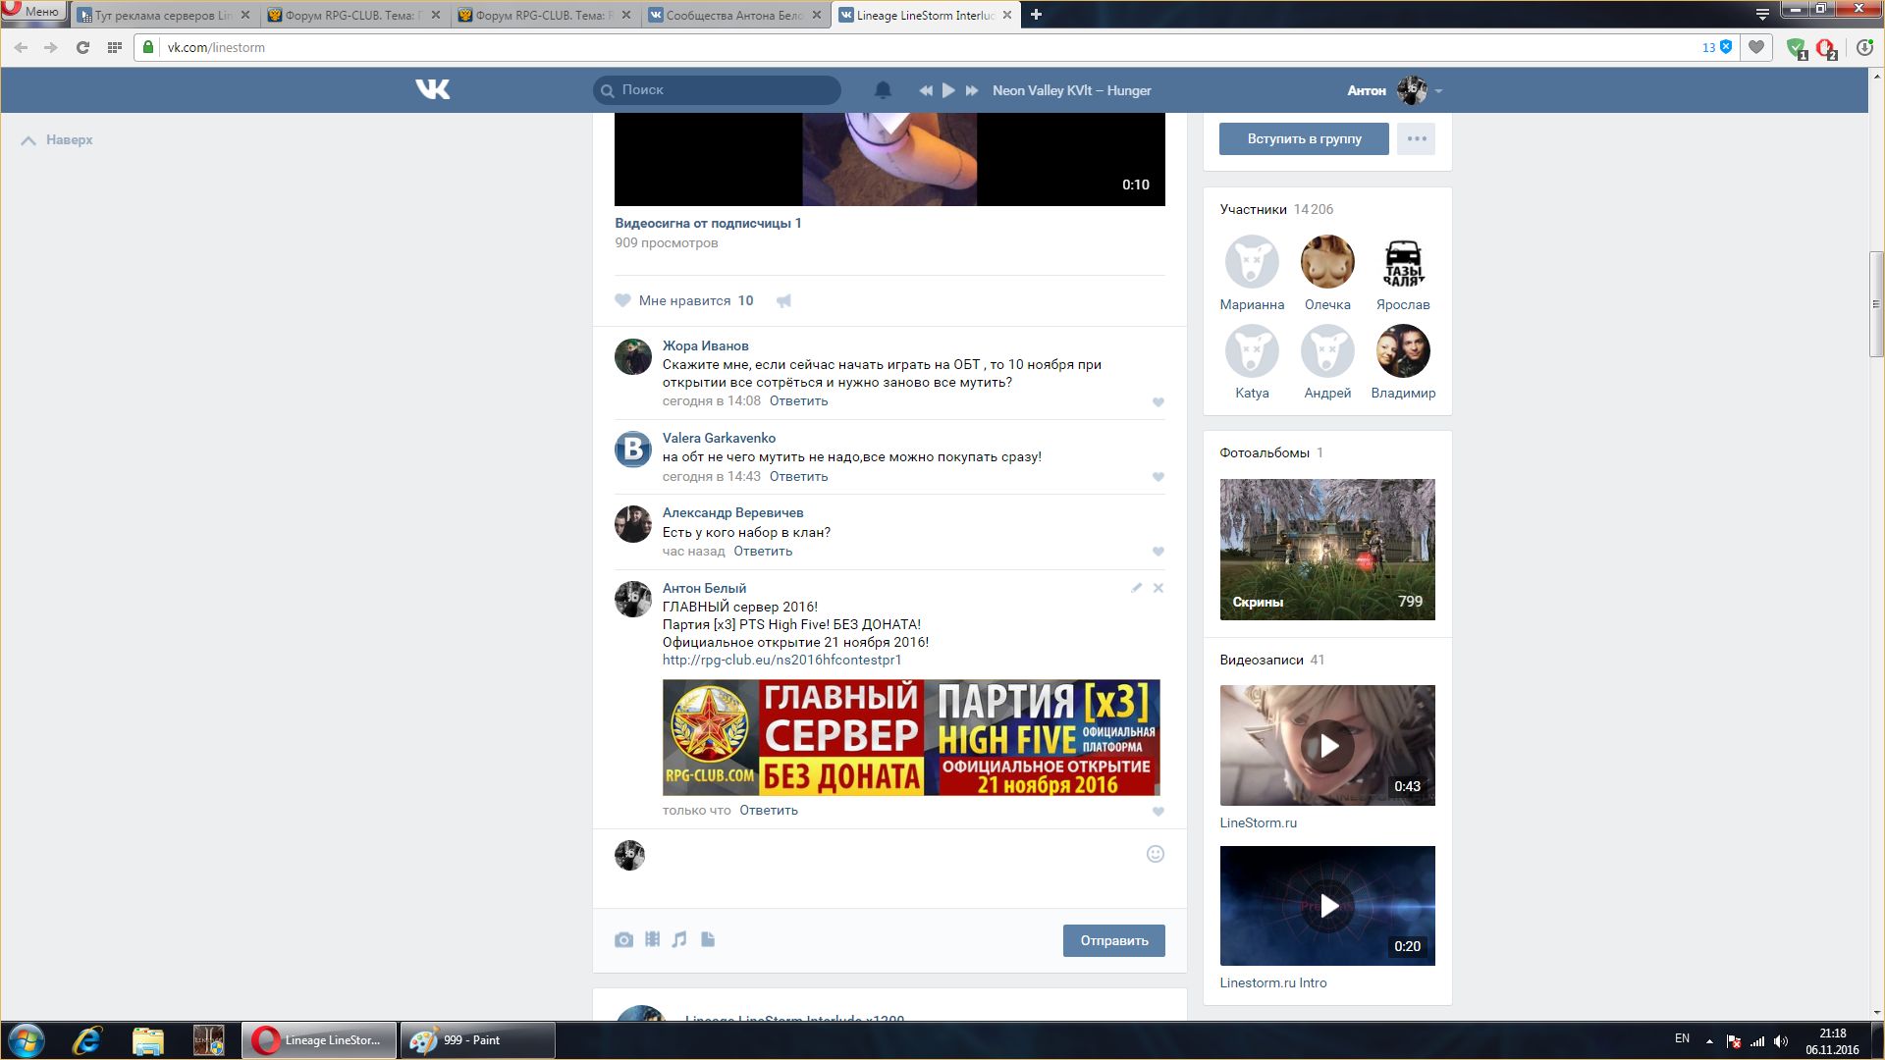Attach a video to the comment
The width and height of the screenshot is (1885, 1060).
pos(652,940)
